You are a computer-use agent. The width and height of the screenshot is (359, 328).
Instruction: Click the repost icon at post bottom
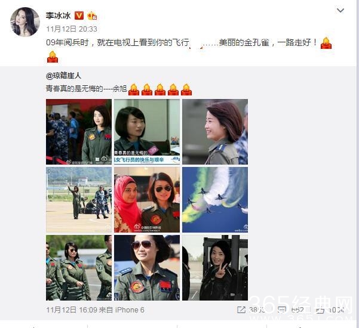tap(241, 310)
